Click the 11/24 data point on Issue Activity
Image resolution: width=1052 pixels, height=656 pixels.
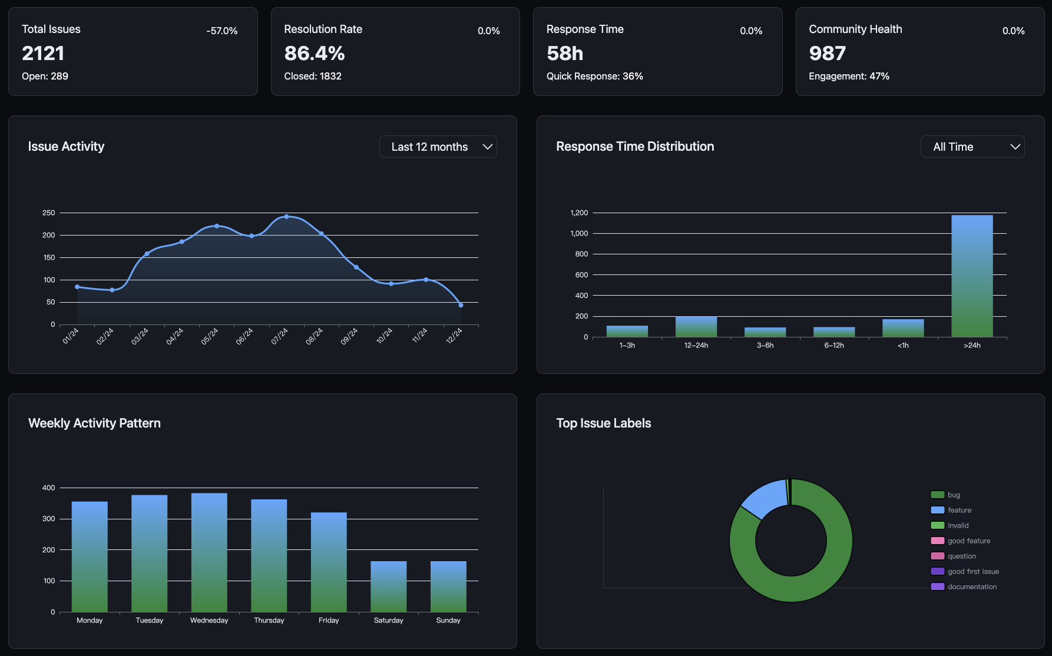[426, 280]
